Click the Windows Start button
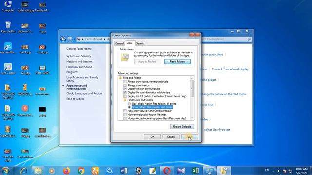Image resolution: width=312 pixels, height=175 pixels. (5, 171)
